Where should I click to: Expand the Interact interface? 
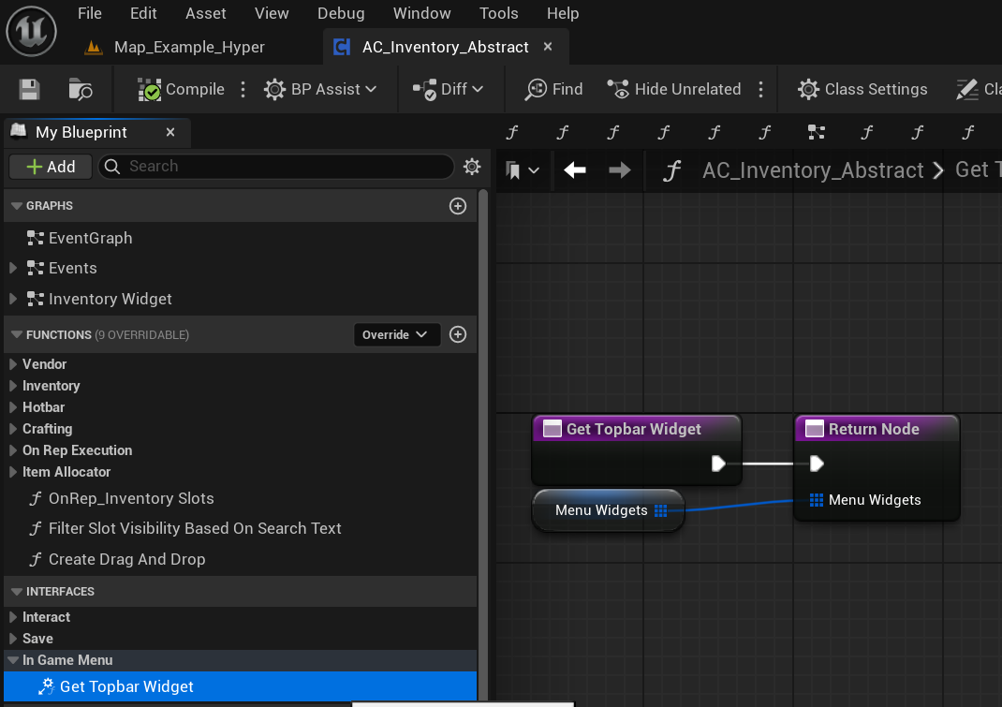click(13, 617)
